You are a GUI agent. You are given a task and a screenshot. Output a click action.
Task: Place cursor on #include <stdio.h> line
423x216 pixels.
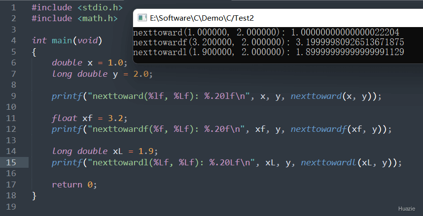point(76,8)
